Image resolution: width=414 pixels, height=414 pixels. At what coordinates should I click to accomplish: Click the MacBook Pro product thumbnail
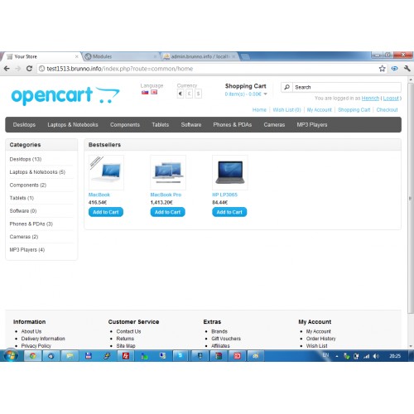click(168, 172)
